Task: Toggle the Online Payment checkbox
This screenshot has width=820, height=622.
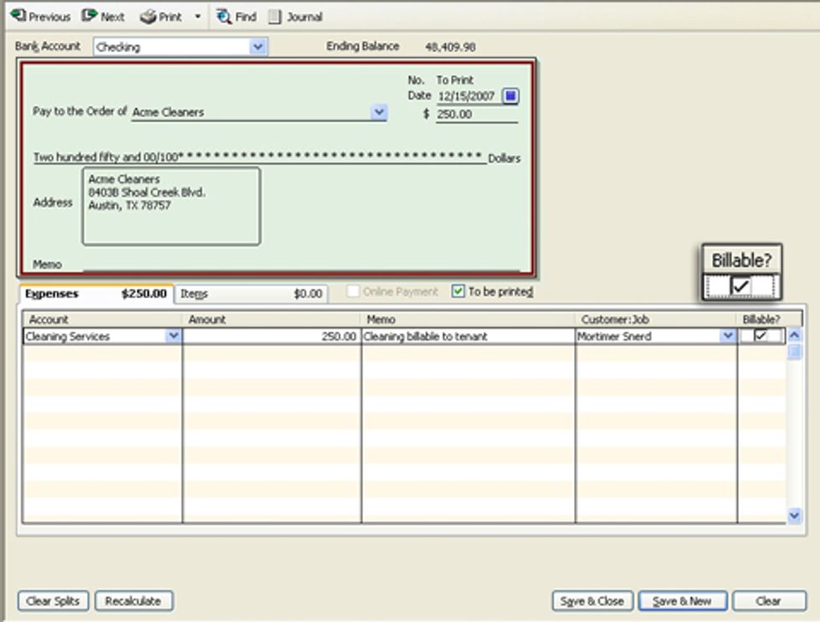Action: click(x=353, y=291)
